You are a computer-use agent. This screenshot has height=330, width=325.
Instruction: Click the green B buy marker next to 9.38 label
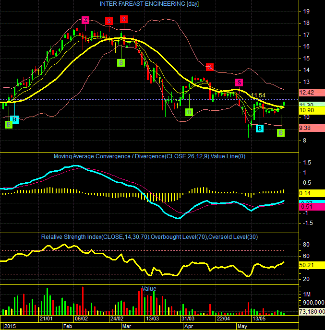coord(281,133)
